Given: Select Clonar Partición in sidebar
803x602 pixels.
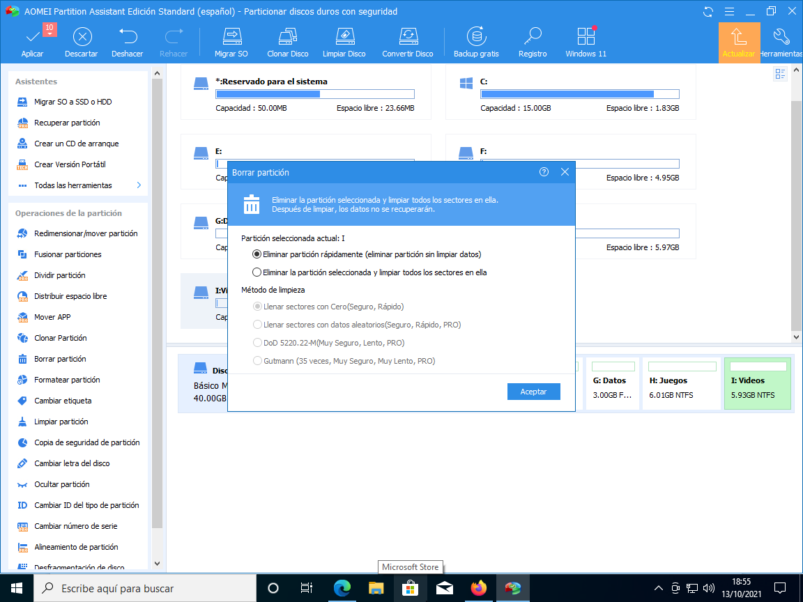Looking at the screenshot, I should tap(61, 339).
